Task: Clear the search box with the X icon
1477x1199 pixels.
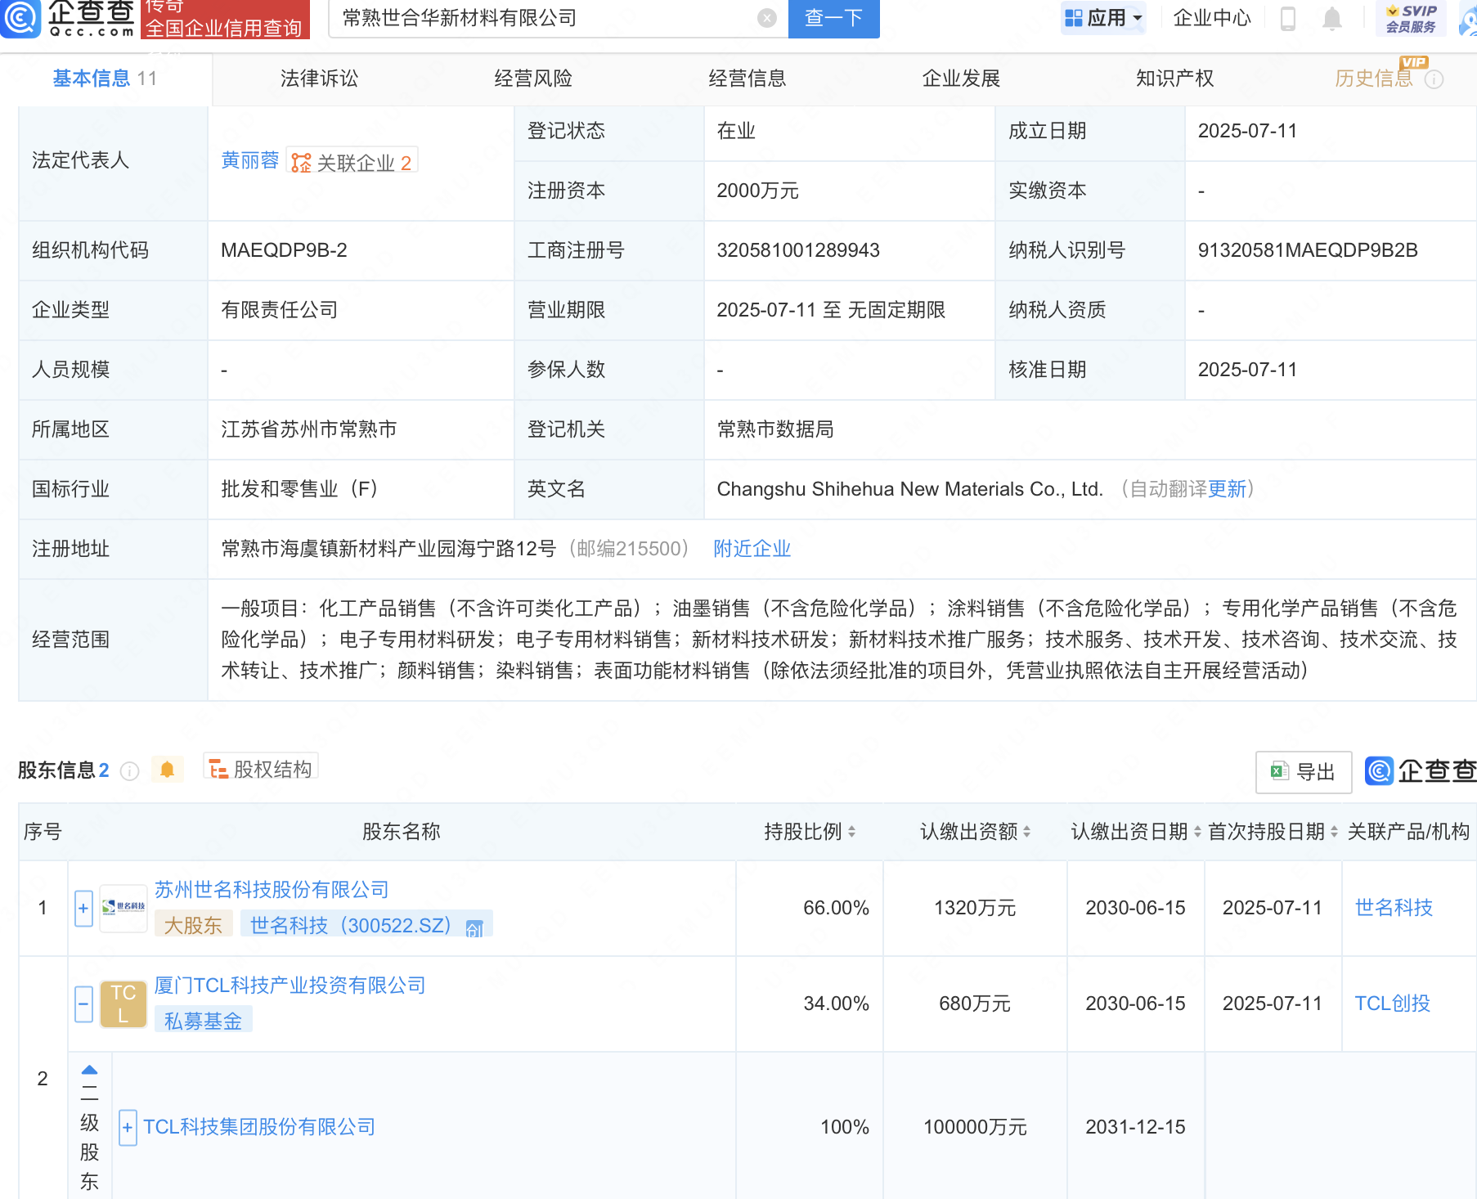Action: pos(766,18)
